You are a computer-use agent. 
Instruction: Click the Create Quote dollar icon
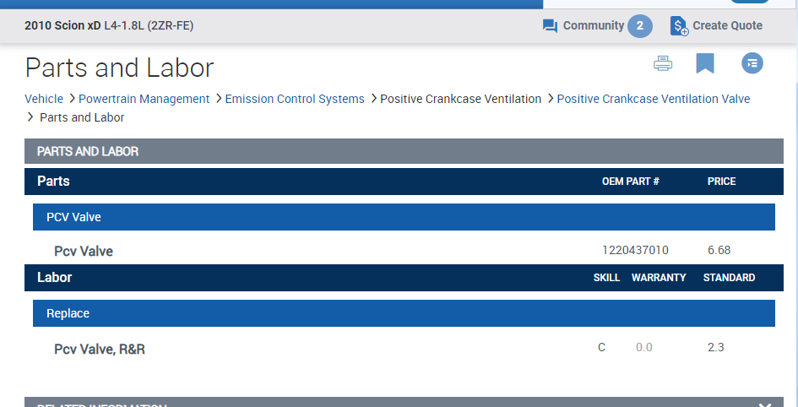pyautogui.click(x=679, y=26)
